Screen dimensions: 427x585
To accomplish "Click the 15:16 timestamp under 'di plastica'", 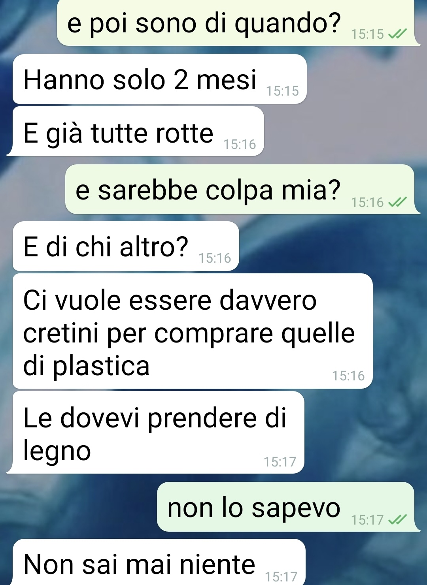I will point(348,376).
